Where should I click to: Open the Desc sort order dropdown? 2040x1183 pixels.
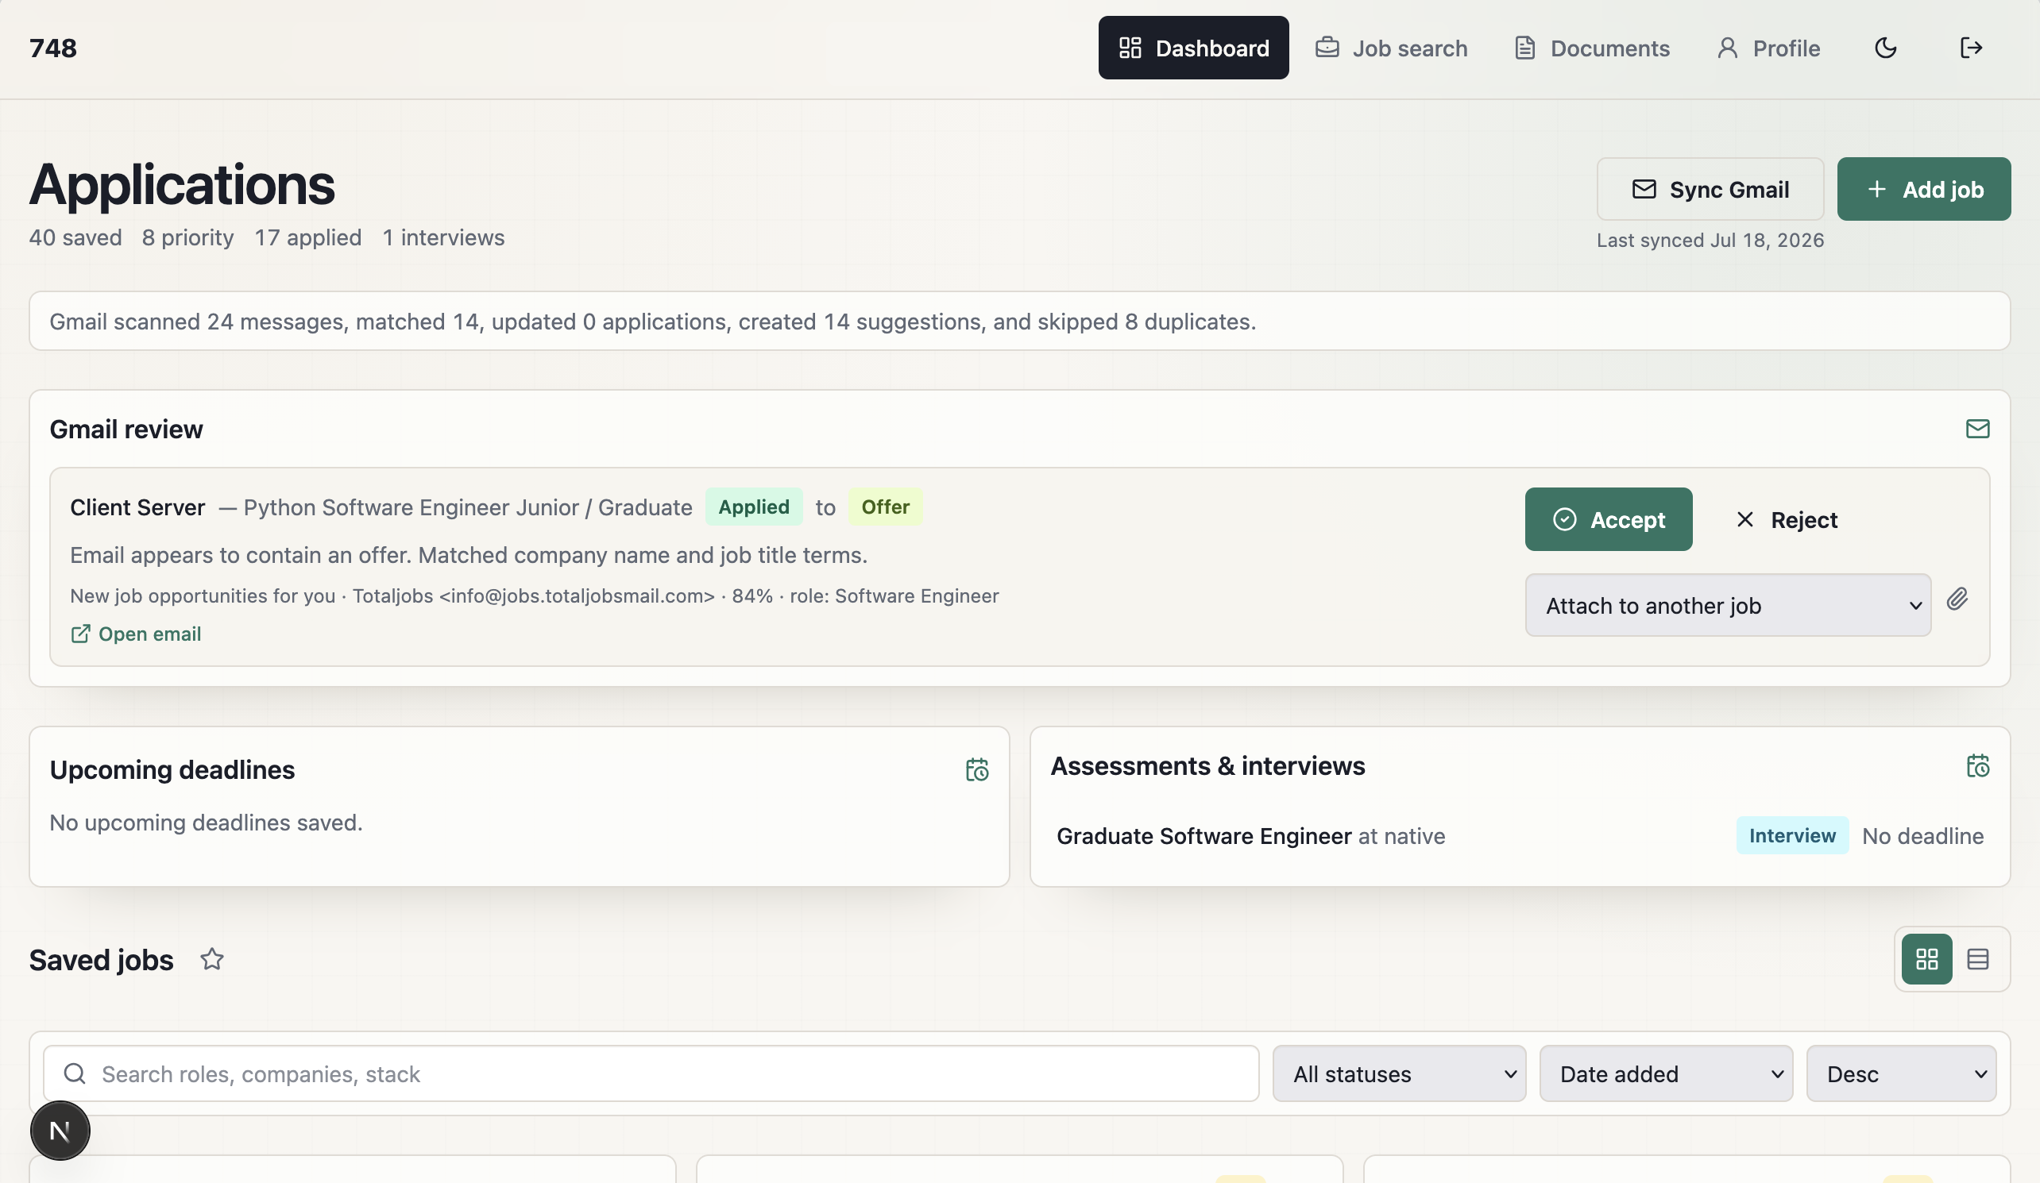pos(1901,1073)
